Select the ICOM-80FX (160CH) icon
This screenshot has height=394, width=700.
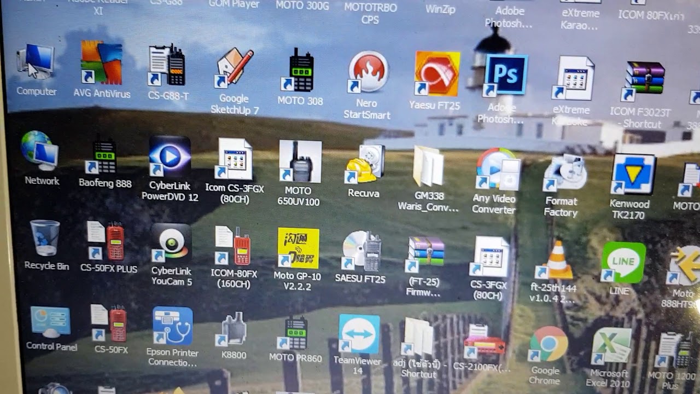[234, 246]
